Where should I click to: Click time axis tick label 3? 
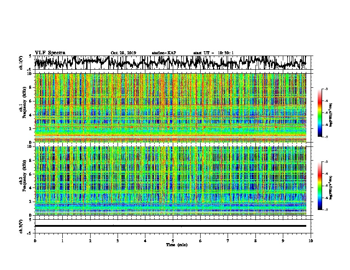pos(118,241)
